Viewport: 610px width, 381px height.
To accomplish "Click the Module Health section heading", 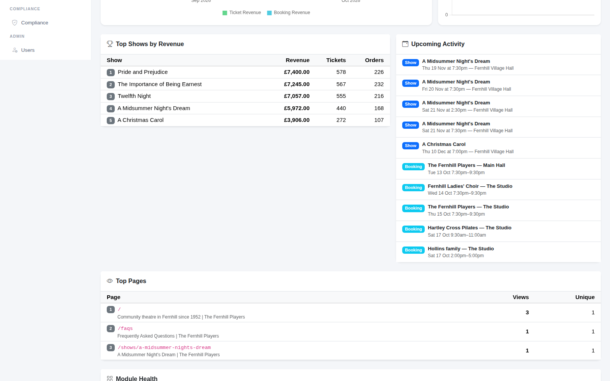I will 136,378.
